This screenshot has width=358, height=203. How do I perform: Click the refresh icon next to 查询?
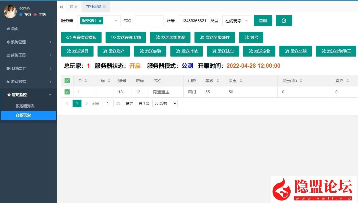tap(284, 20)
